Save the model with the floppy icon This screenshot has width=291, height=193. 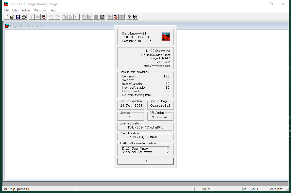pyautogui.click(x=18, y=17)
